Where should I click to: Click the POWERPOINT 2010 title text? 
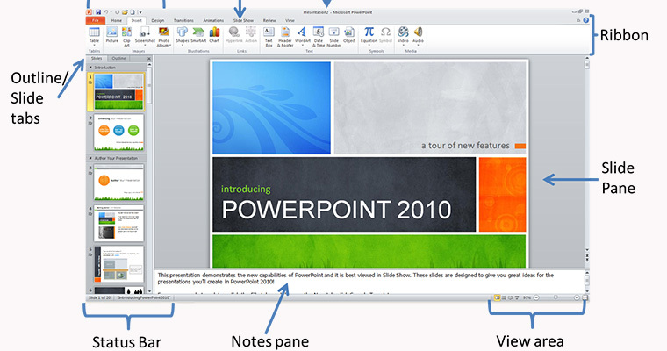pos(336,210)
